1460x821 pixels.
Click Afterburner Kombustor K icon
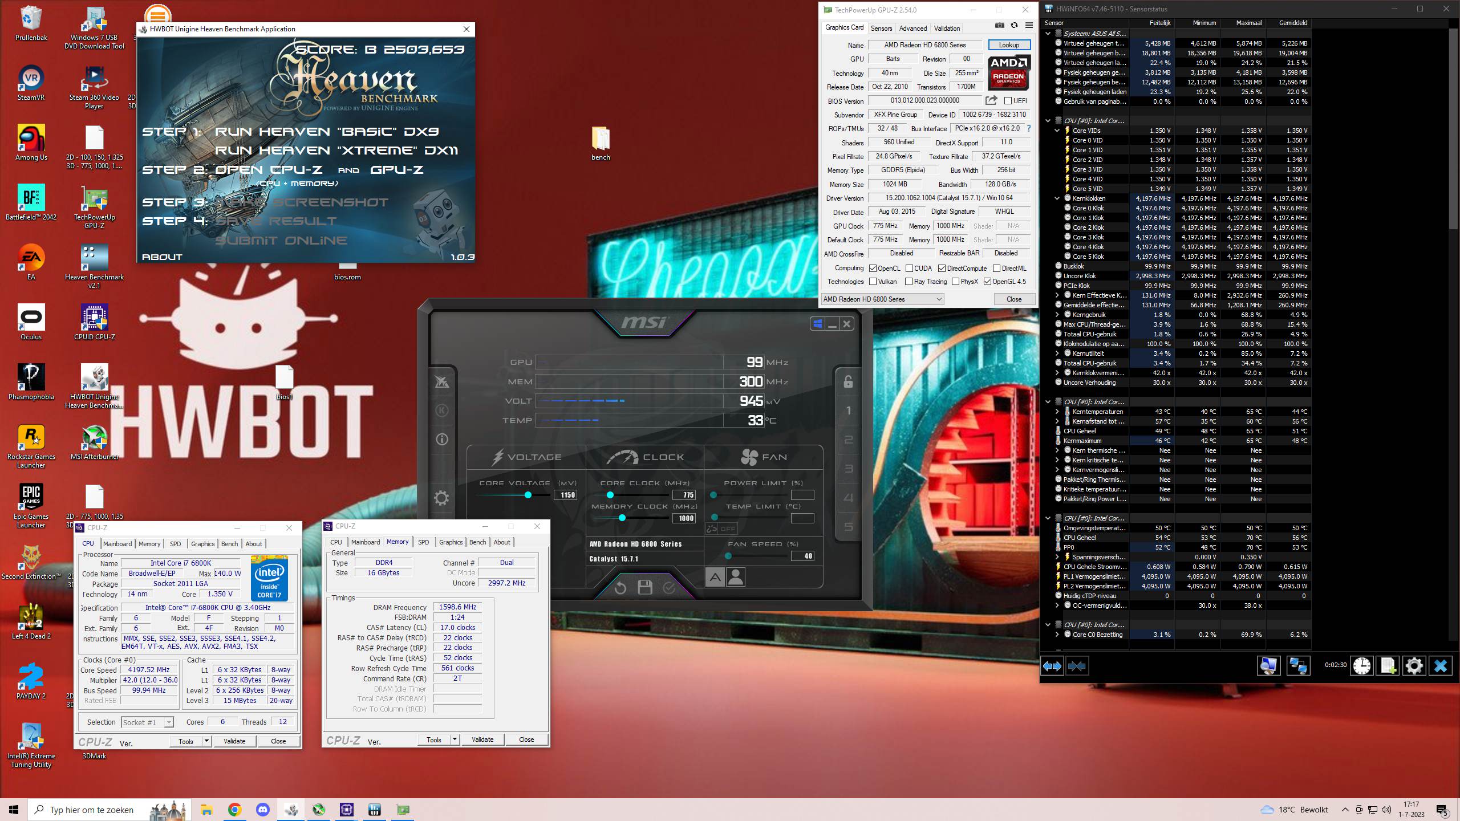(441, 410)
